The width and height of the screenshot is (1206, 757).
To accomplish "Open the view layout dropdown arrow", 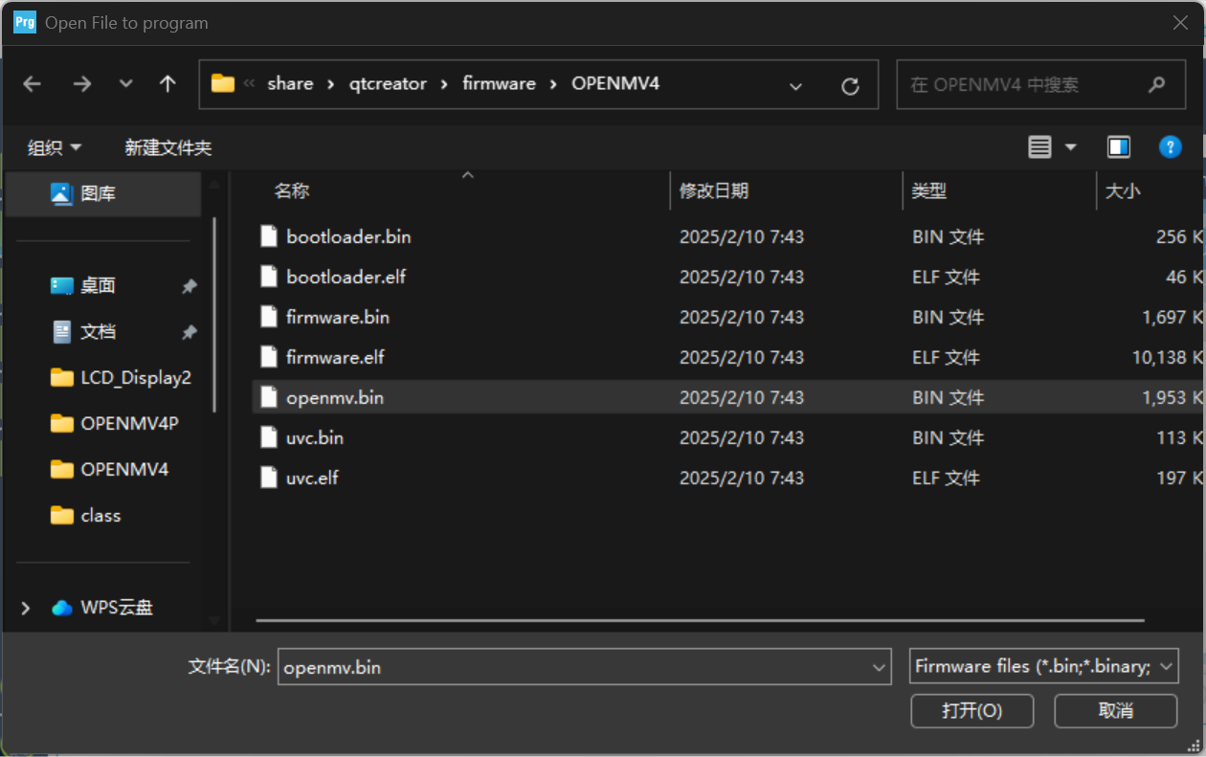I will (1070, 146).
